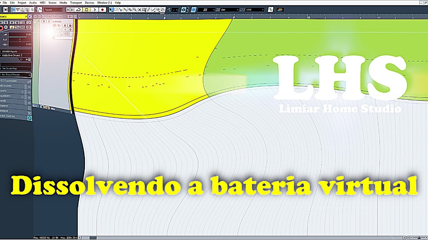This screenshot has height=240, width=428.
Task: Open the MIDI menu
Action: [42, 3]
